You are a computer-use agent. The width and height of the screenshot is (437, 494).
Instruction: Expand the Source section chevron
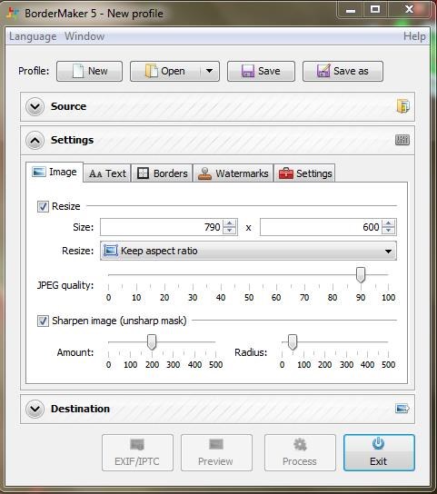pyautogui.click(x=35, y=106)
